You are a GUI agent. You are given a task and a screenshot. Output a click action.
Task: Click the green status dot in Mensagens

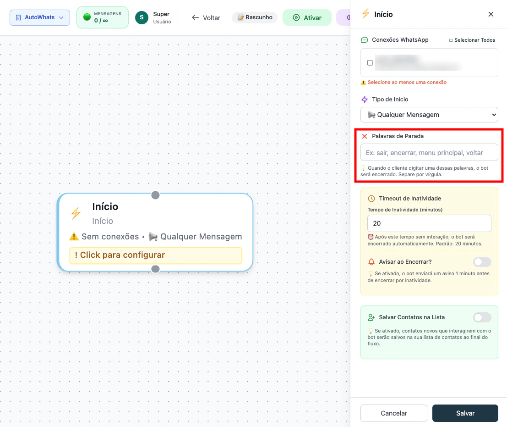tap(87, 17)
